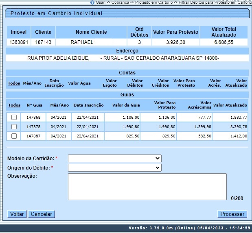The width and height of the screenshot is (252, 233).
Task: Tick the checkbox for guia 147887
Action: [x=14, y=136]
